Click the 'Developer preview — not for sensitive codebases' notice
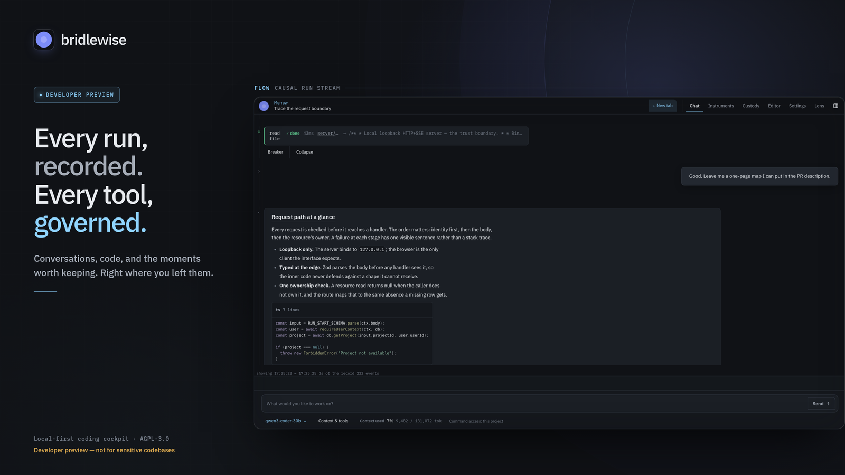This screenshot has width=845, height=475. pyautogui.click(x=104, y=450)
